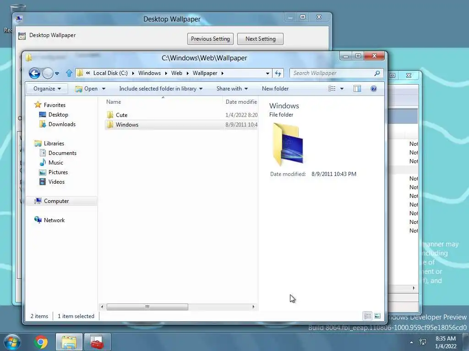Open Include selected folder in library menu

tap(161, 89)
